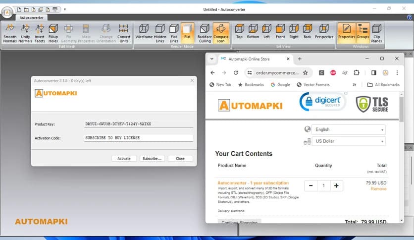Select the Invert Facets tool
The height and width of the screenshot is (240, 414).
pyautogui.click(x=40, y=33)
